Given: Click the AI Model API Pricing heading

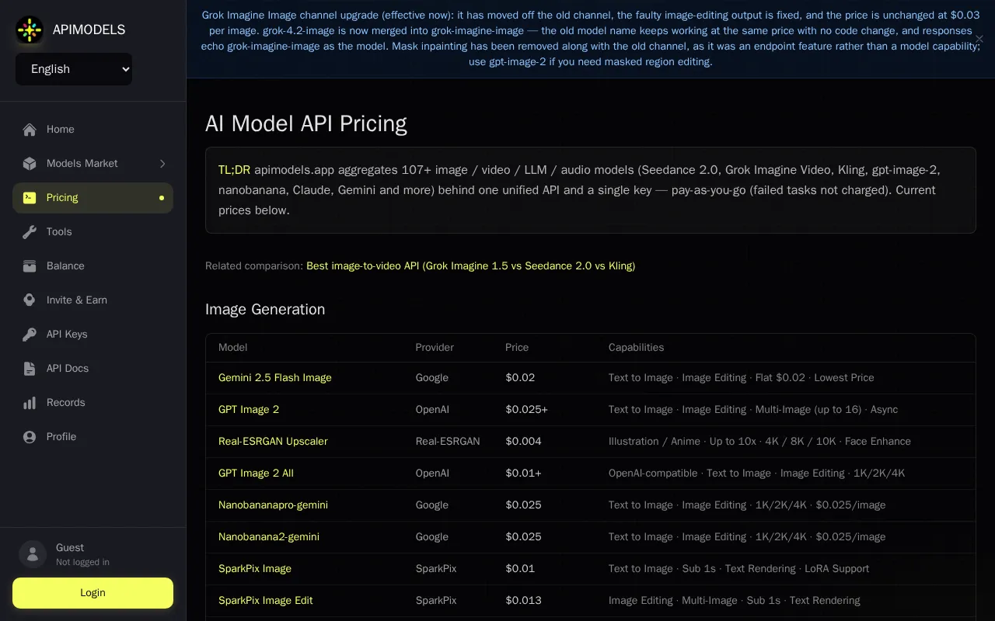Looking at the screenshot, I should [306, 123].
